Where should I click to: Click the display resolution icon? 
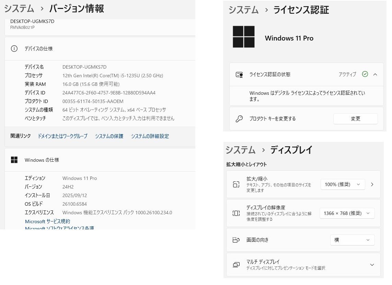[236, 213]
